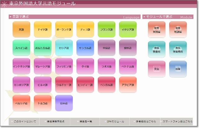Screen dimensions: 199x128
Task: Open the 発音 理論編 pronunciation module
Action: click(178, 30)
